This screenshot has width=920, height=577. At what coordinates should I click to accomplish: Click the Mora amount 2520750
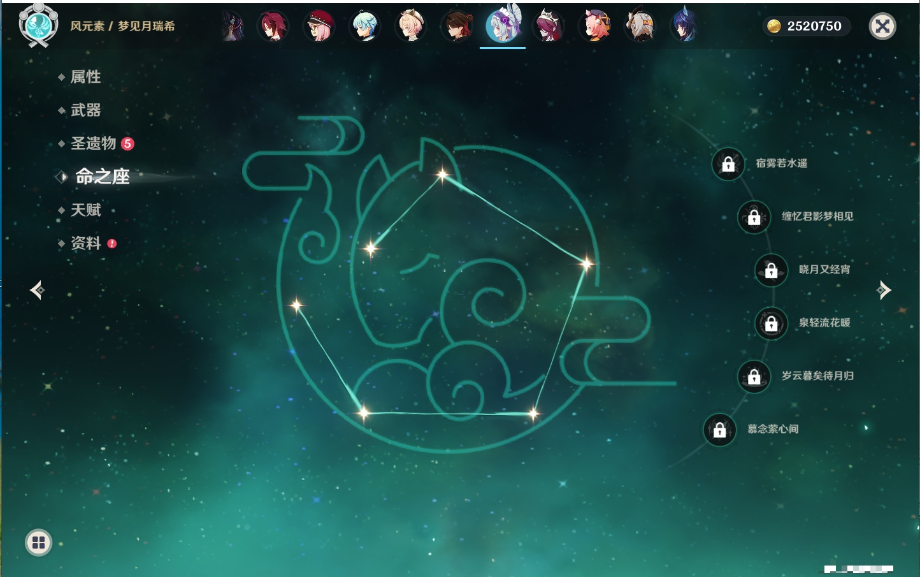tap(814, 26)
